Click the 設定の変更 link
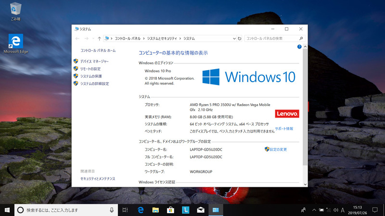Image resolution: width=385 pixels, height=216 pixels. point(278,149)
